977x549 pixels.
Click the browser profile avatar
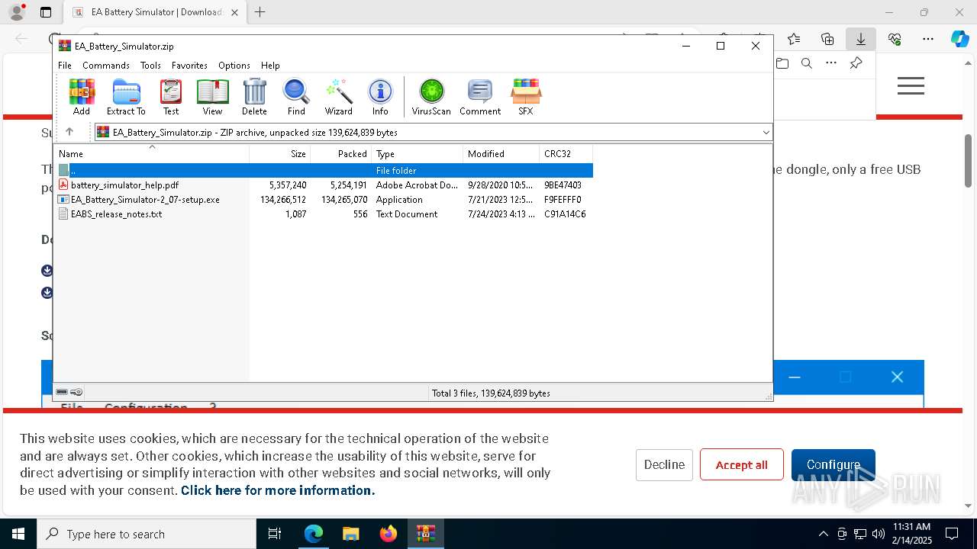click(x=17, y=12)
